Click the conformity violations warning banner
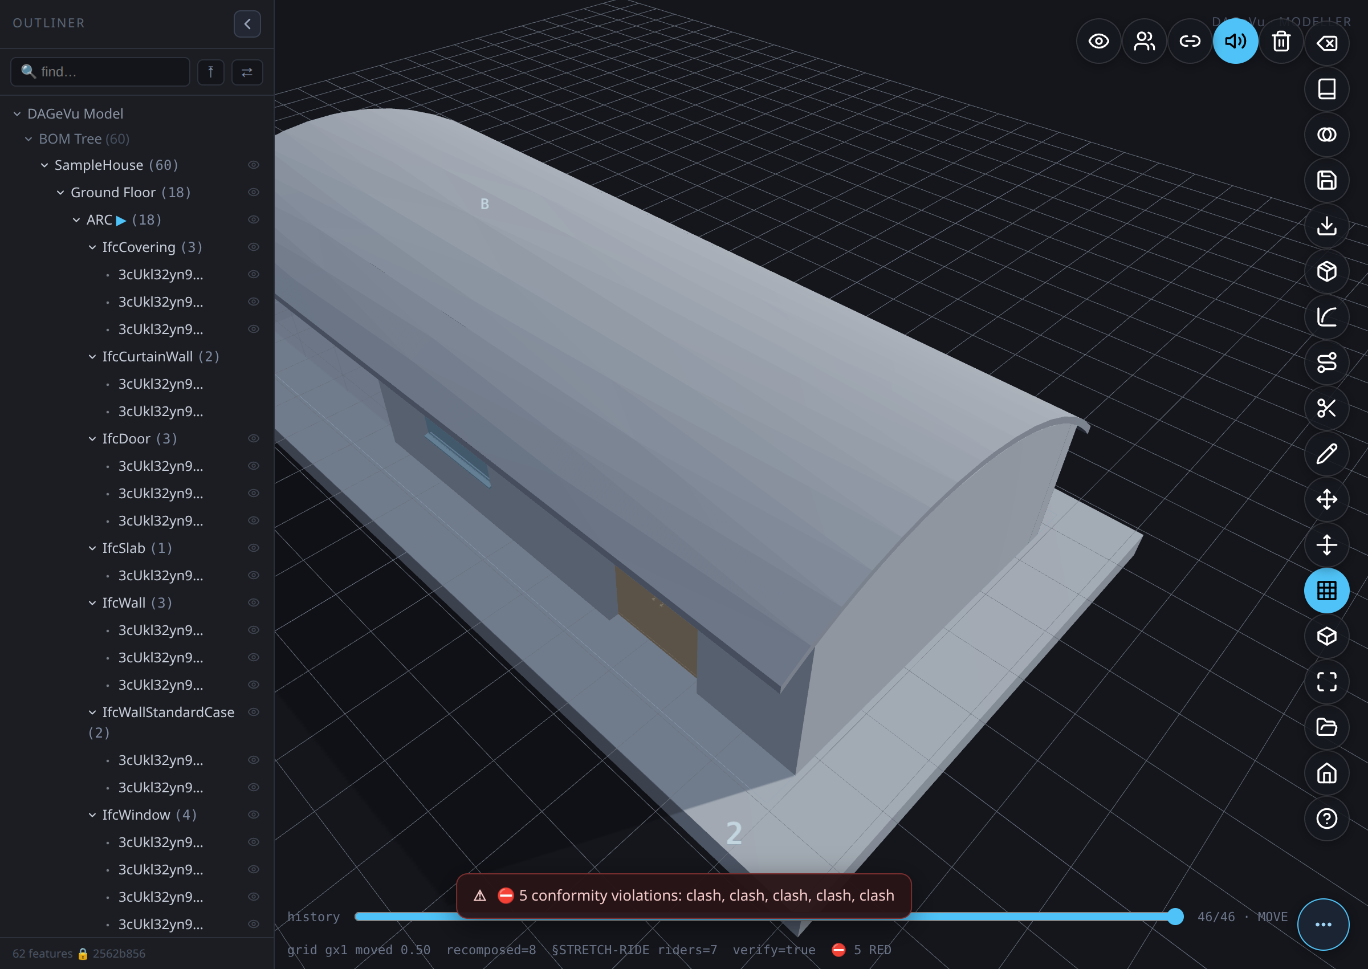Viewport: 1368px width, 969px height. click(x=683, y=895)
